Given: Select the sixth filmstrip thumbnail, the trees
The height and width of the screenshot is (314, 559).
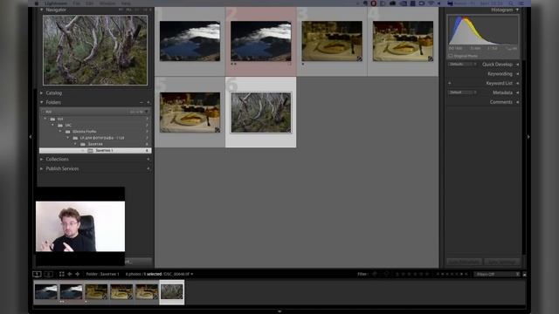Looking at the screenshot, I should [172, 291].
